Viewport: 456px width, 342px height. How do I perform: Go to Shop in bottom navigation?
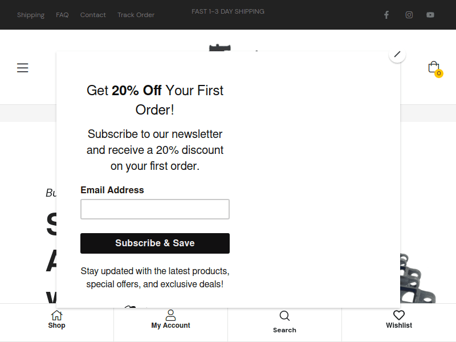[56, 320]
